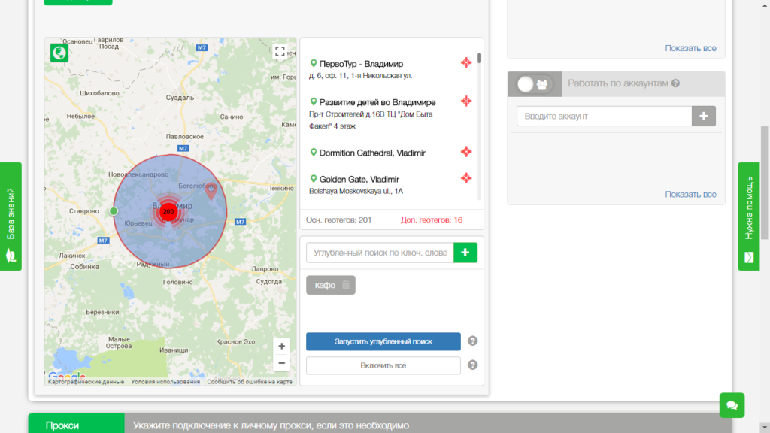770x433 pixels.
Task: Click help icon next to Запустить углубленный поиск
Action: coord(472,341)
